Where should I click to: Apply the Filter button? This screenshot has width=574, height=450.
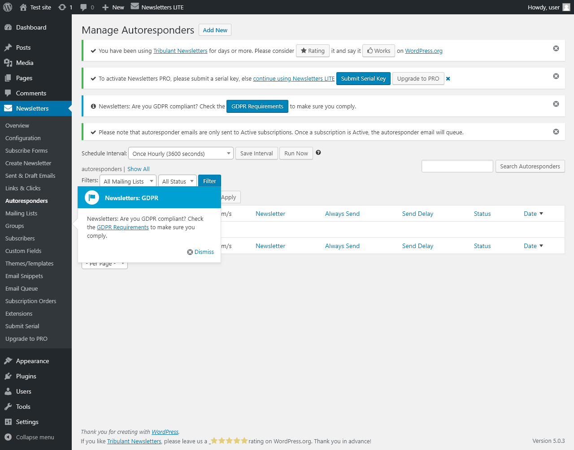209,181
